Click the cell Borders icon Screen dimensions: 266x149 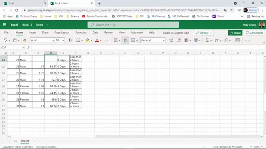pyautogui.click(x=78, y=40)
